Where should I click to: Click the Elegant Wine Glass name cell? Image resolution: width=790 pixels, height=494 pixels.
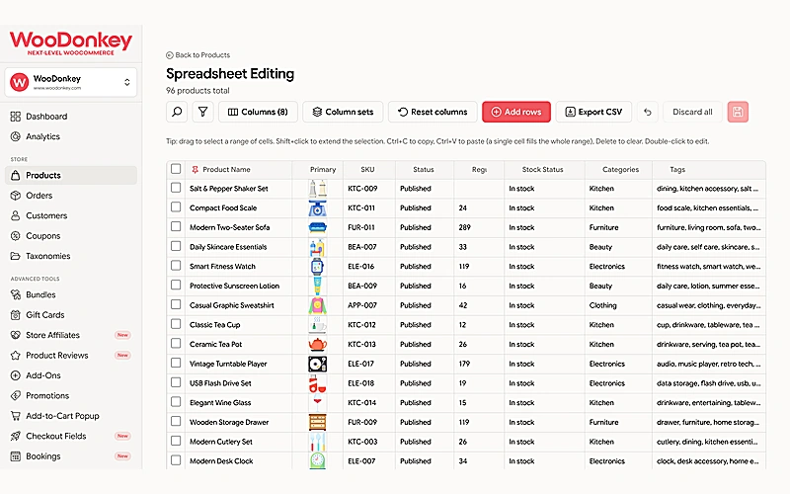(238, 403)
